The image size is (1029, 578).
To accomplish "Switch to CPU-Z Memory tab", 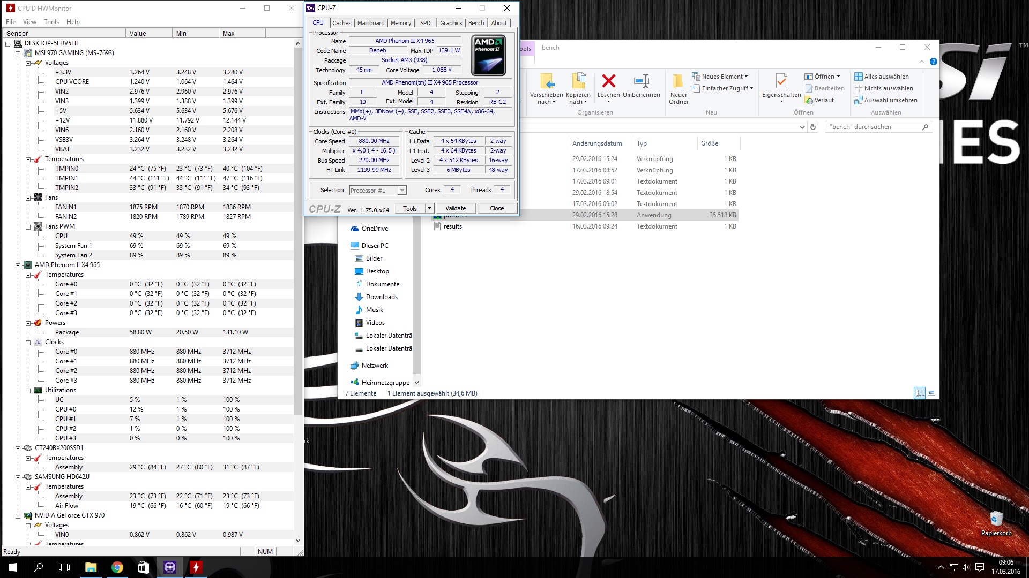I will [401, 23].
